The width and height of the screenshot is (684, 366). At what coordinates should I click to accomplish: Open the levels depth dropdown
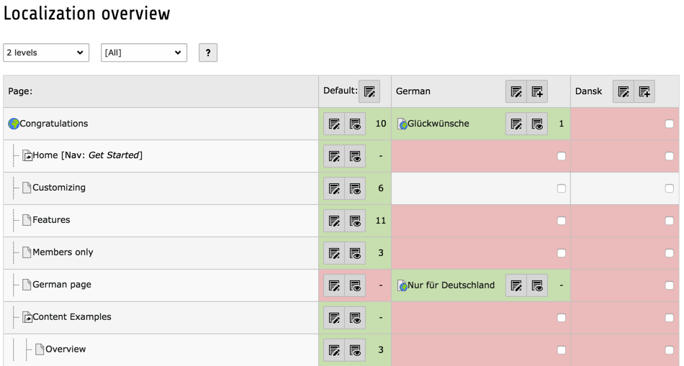pos(46,52)
